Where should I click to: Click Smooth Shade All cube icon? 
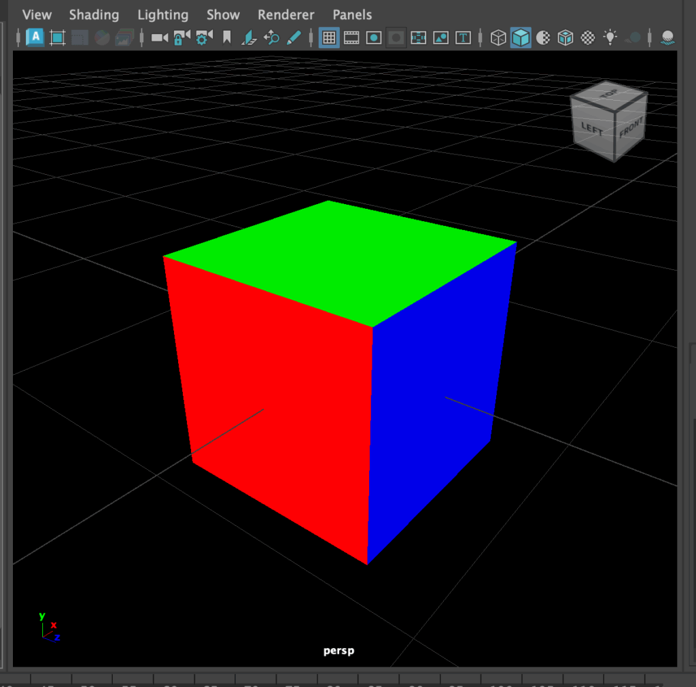coord(521,38)
